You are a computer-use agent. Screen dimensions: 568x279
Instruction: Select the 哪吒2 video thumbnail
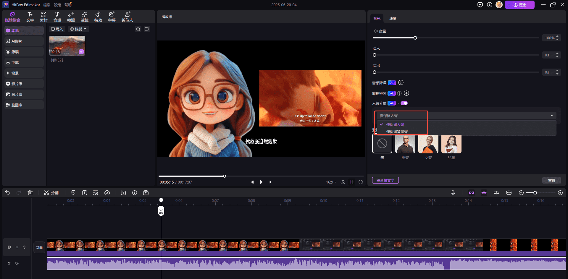[x=67, y=46]
